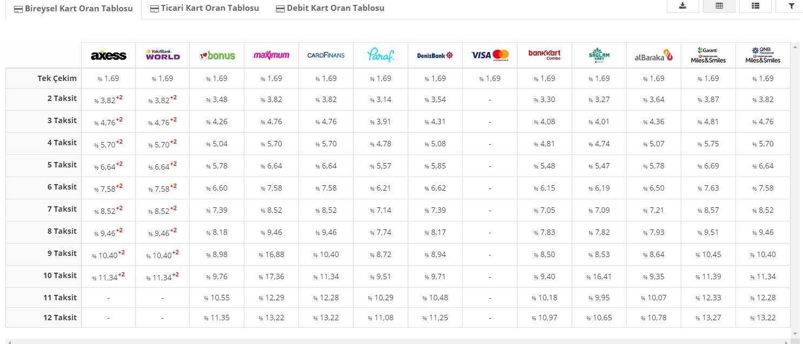Switch to table grid view icon

click(719, 6)
